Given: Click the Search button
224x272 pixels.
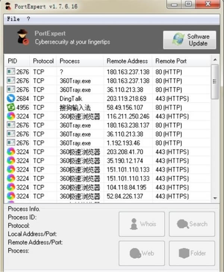Looking at the screenshot, I should tap(192, 224).
